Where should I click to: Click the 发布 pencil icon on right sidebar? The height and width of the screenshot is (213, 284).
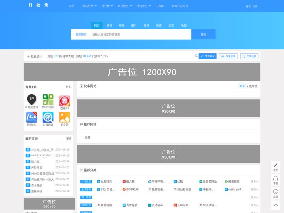point(275,165)
